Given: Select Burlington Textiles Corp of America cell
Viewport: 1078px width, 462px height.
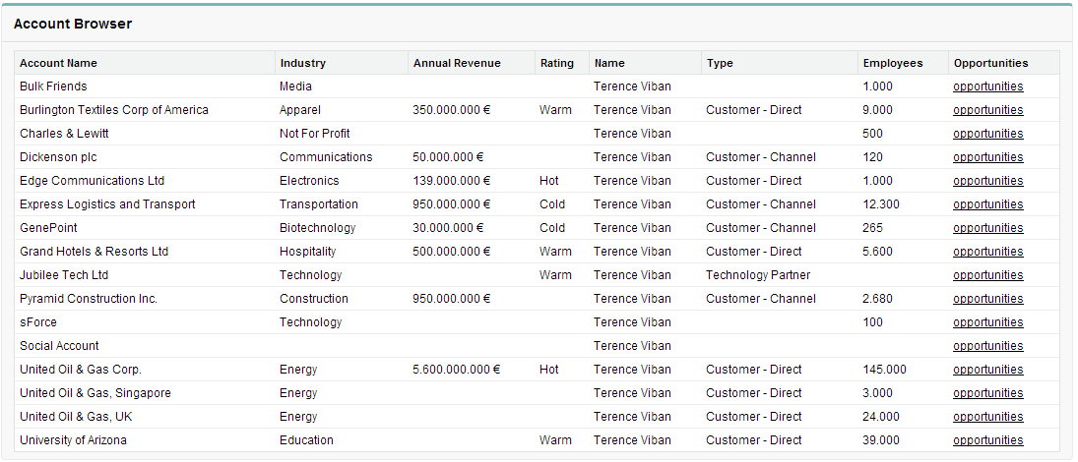Looking at the screenshot, I should [x=114, y=110].
